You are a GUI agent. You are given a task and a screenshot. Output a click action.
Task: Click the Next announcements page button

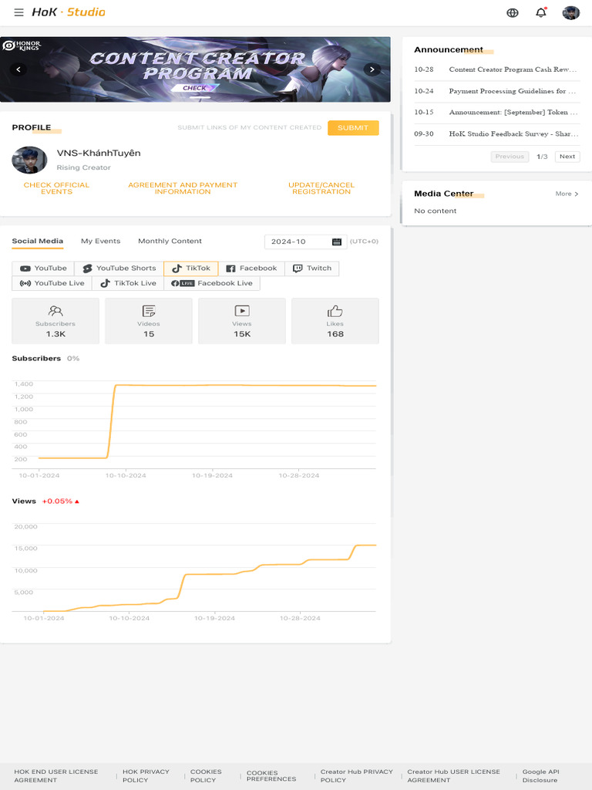click(x=567, y=157)
